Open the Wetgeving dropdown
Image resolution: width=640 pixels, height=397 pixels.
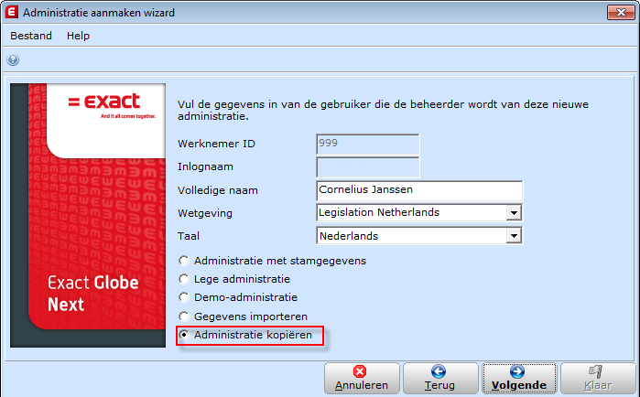[x=514, y=213]
